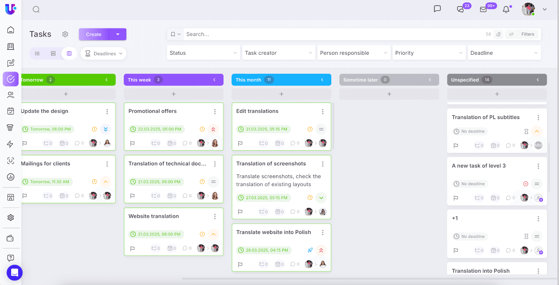Expand the Priority filter dropdown
The width and height of the screenshot is (559, 285).
tap(429, 53)
